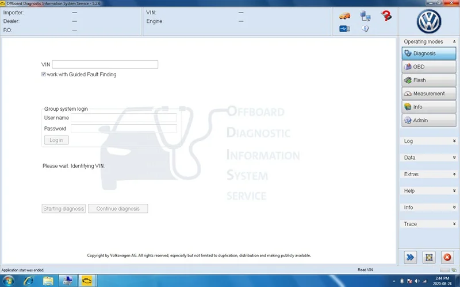The height and width of the screenshot is (287, 460).
Task: Expand the Extras section
Action: pyautogui.click(x=454, y=174)
